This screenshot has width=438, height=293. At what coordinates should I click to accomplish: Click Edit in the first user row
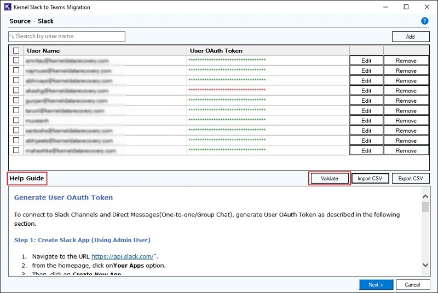(x=366, y=61)
